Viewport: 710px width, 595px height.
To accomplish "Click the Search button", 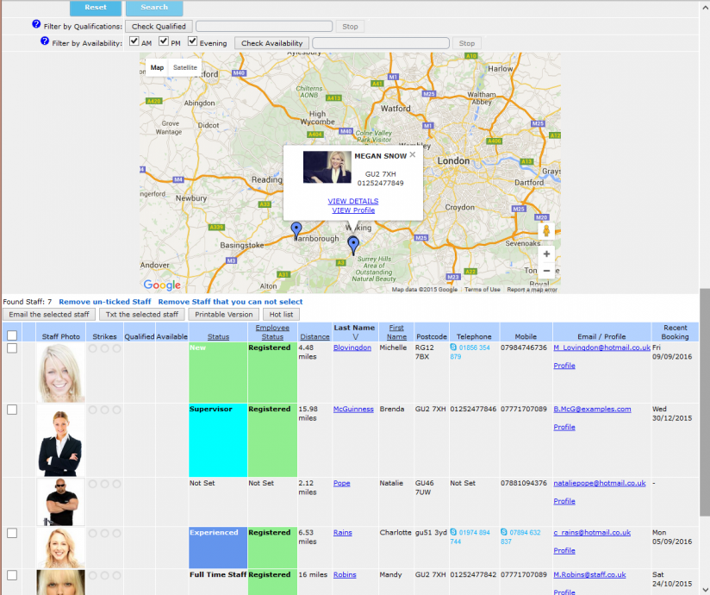I will click(154, 8).
